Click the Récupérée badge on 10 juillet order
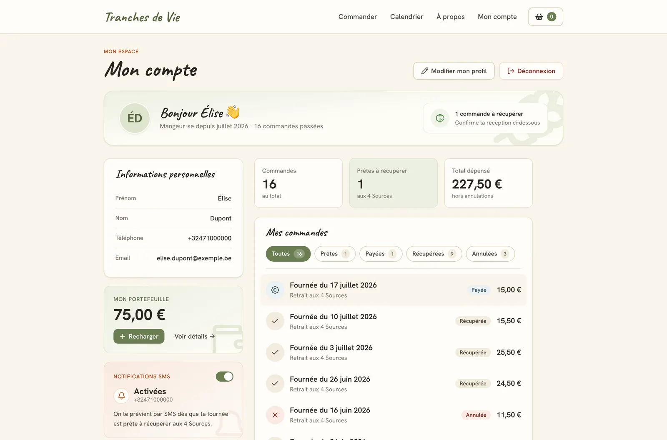 (x=473, y=321)
